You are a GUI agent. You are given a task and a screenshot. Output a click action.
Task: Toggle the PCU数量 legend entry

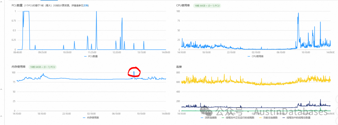pos(91,56)
